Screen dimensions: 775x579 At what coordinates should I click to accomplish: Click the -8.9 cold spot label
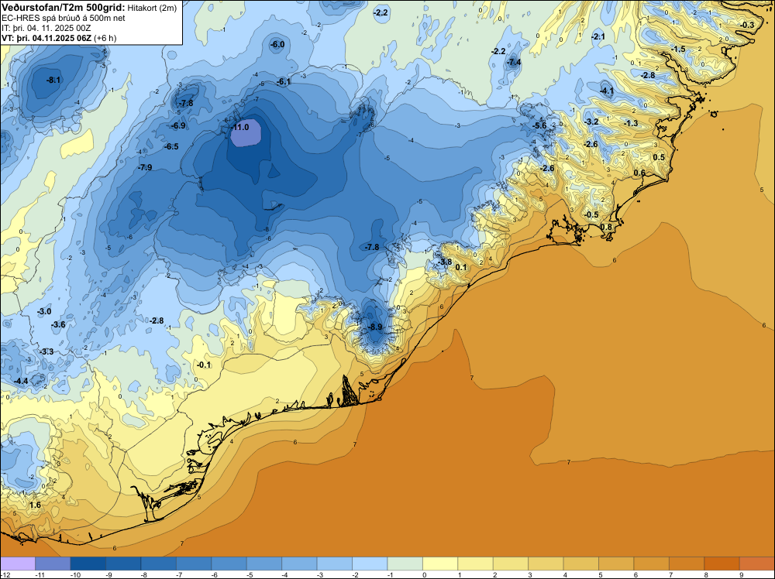[375, 327]
